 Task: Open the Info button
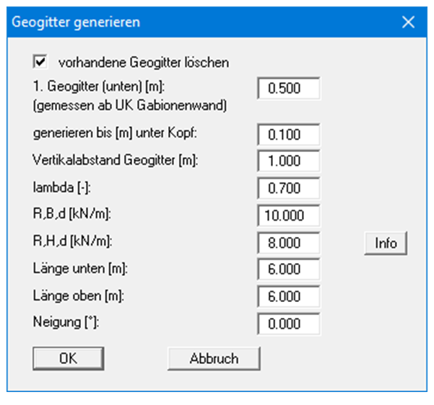click(x=386, y=243)
